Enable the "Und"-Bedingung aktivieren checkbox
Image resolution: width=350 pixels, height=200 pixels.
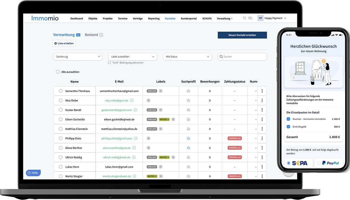(x=109, y=62)
